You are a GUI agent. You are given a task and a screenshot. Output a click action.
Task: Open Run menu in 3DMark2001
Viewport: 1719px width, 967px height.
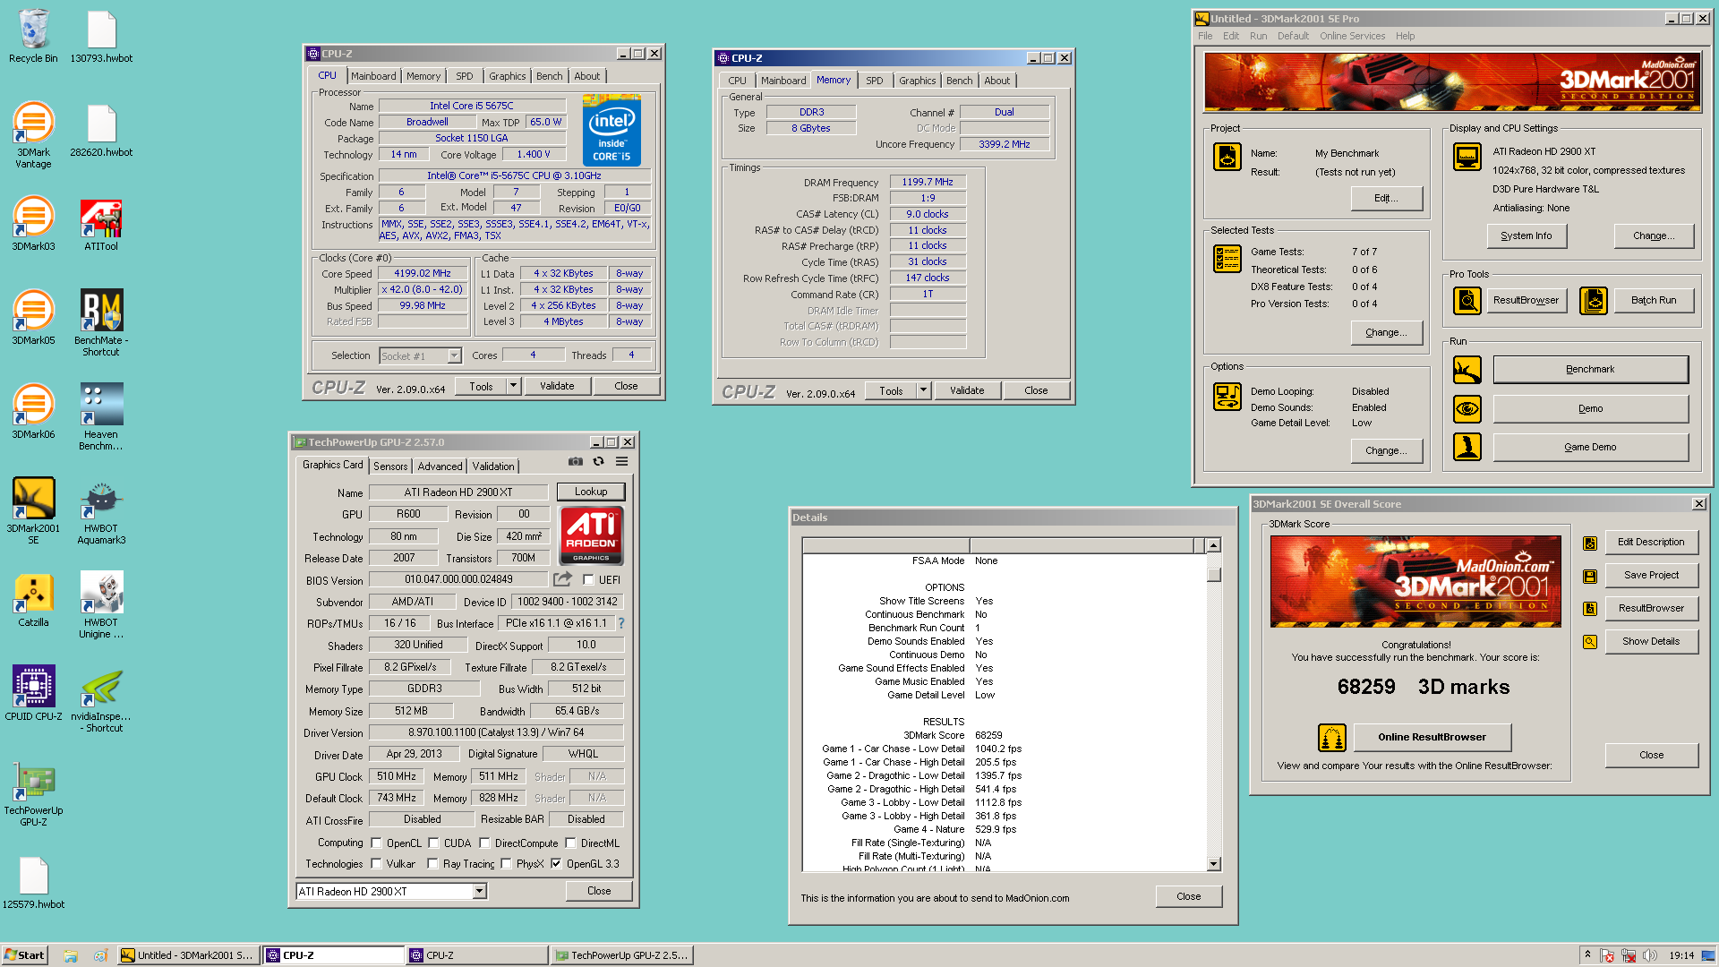1258,36
